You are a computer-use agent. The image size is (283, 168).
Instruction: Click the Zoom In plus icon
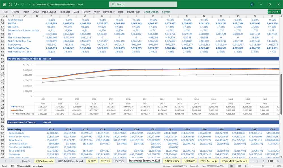(273, 166)
